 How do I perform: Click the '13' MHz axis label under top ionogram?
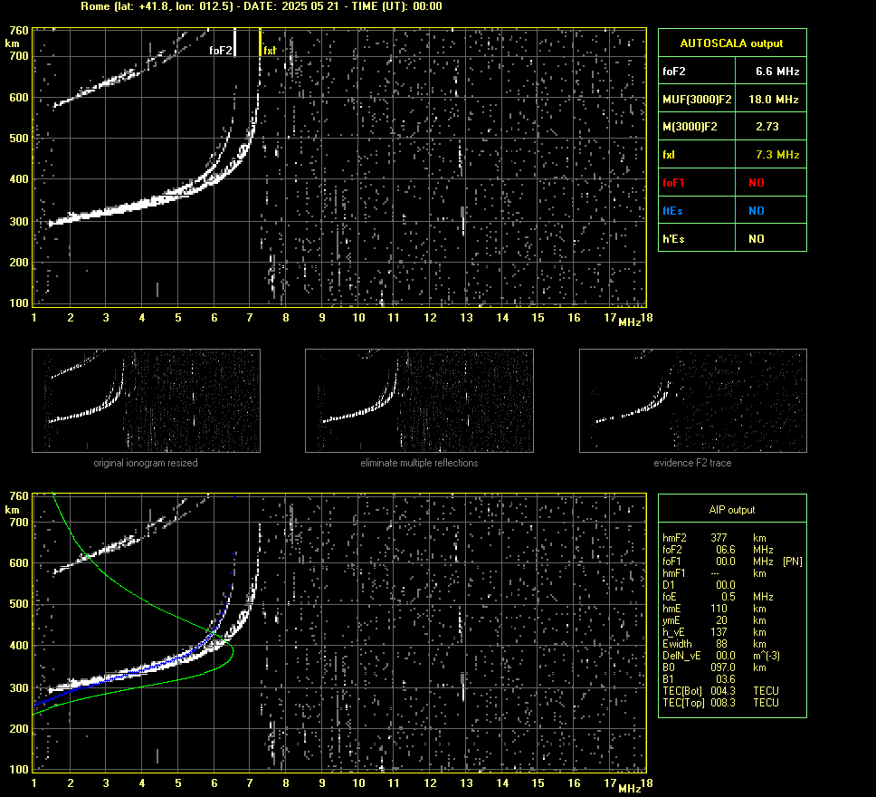[x=466, y=317]
